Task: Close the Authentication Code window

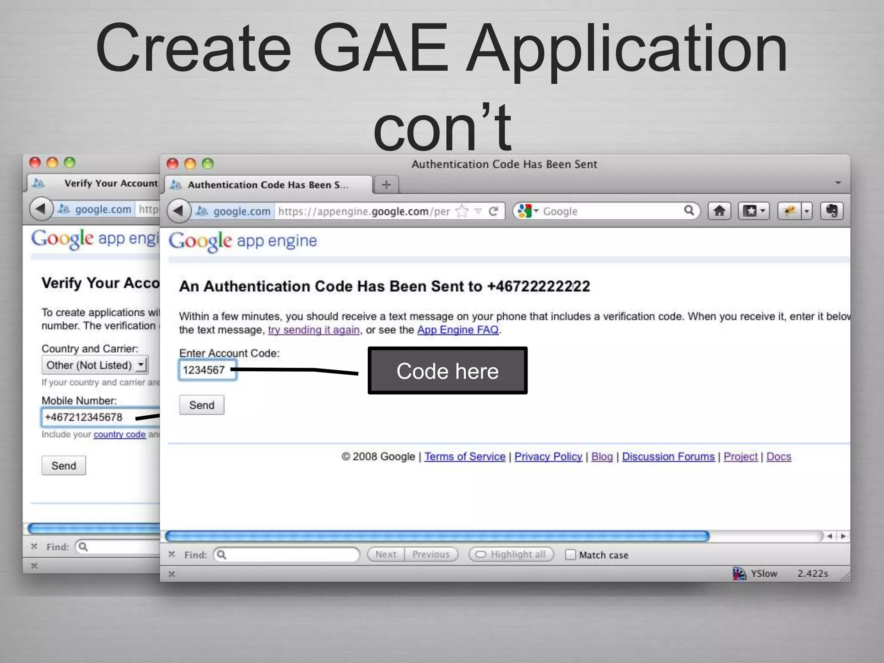Action: tap(173, 164)
